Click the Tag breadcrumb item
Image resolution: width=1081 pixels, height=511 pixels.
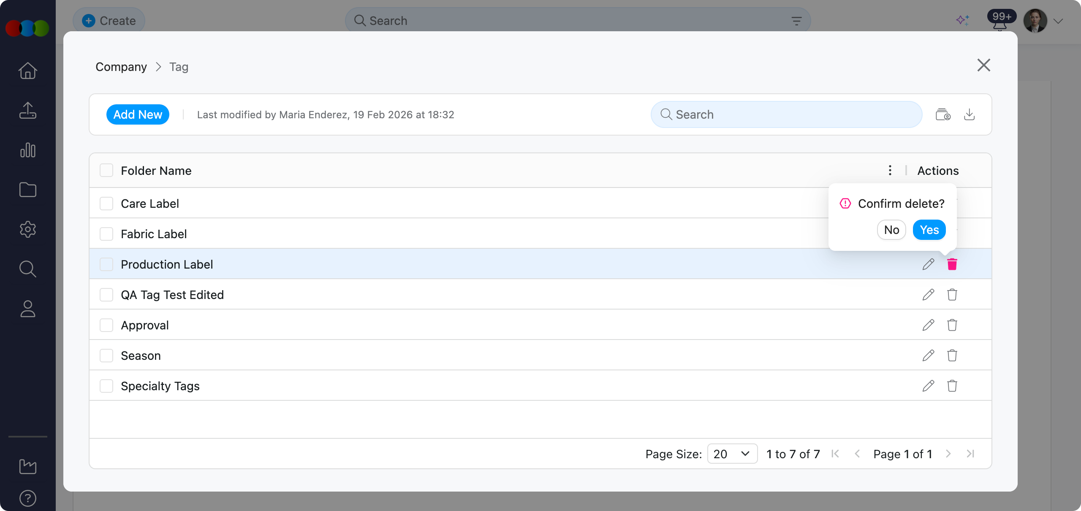(179, 67)
